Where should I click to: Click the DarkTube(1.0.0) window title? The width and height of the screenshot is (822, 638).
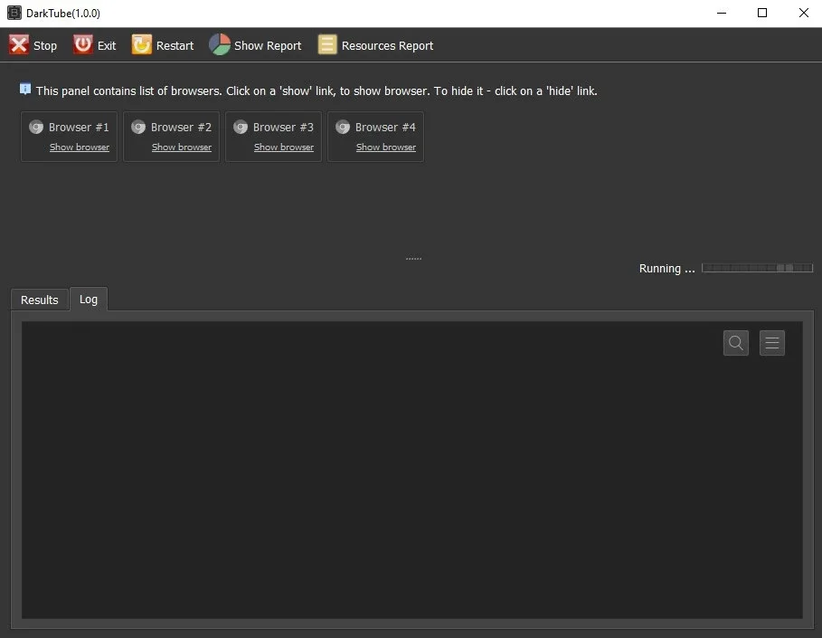pos(63,13)
